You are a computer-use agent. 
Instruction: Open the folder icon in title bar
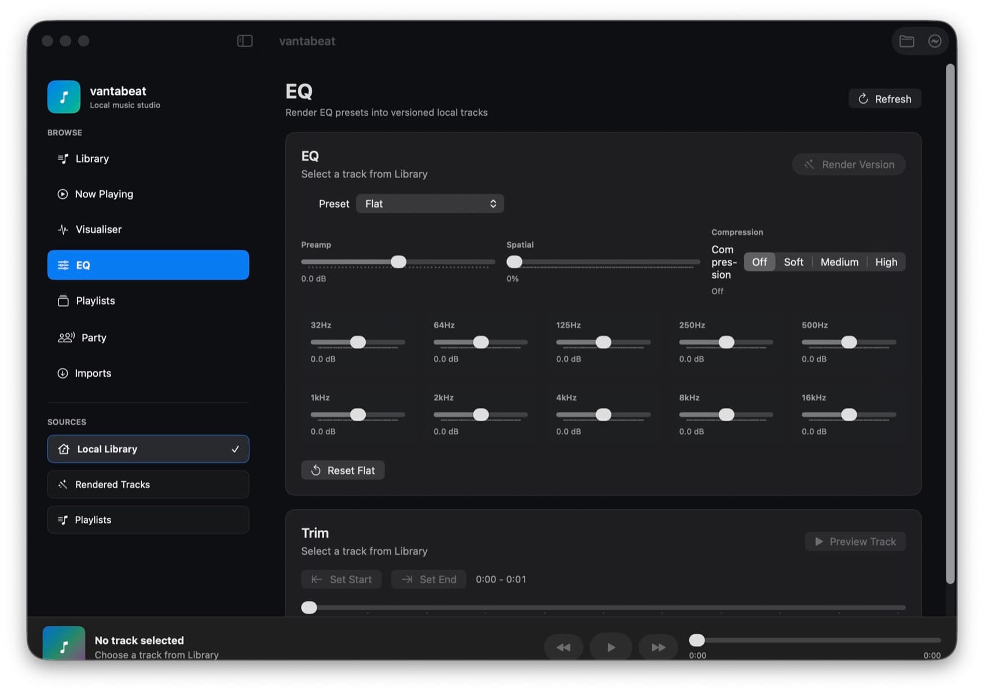point(906,41)
